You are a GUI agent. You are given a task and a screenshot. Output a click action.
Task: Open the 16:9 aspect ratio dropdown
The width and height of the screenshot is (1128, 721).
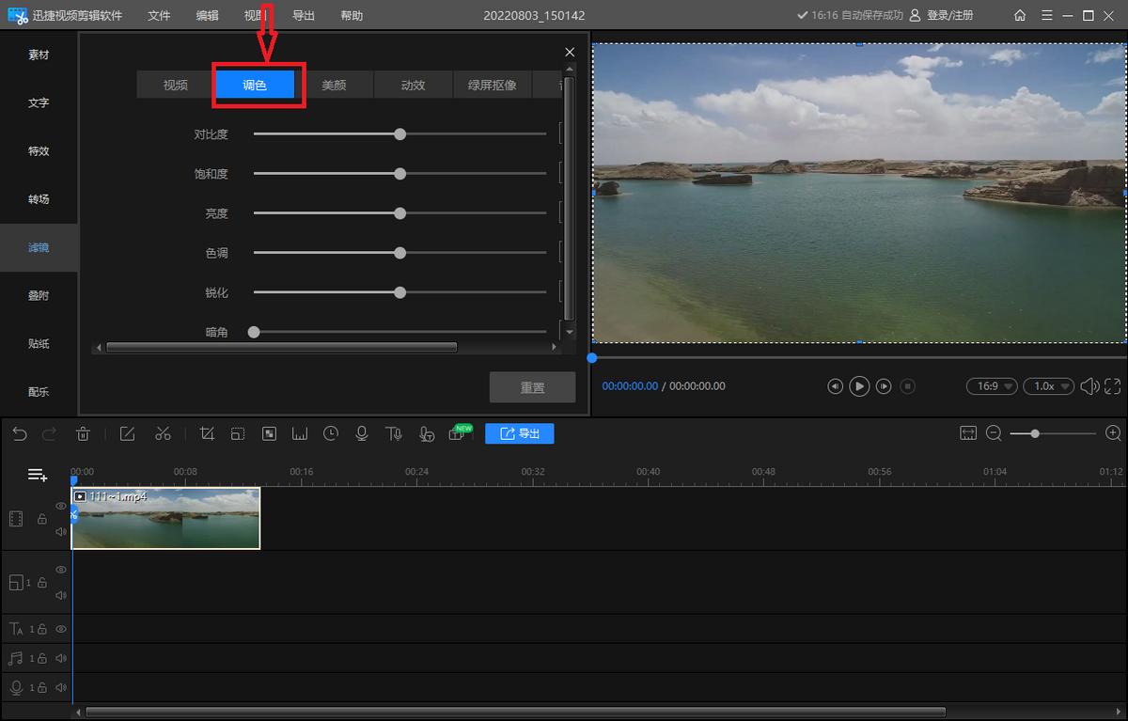tap(992, 386)
